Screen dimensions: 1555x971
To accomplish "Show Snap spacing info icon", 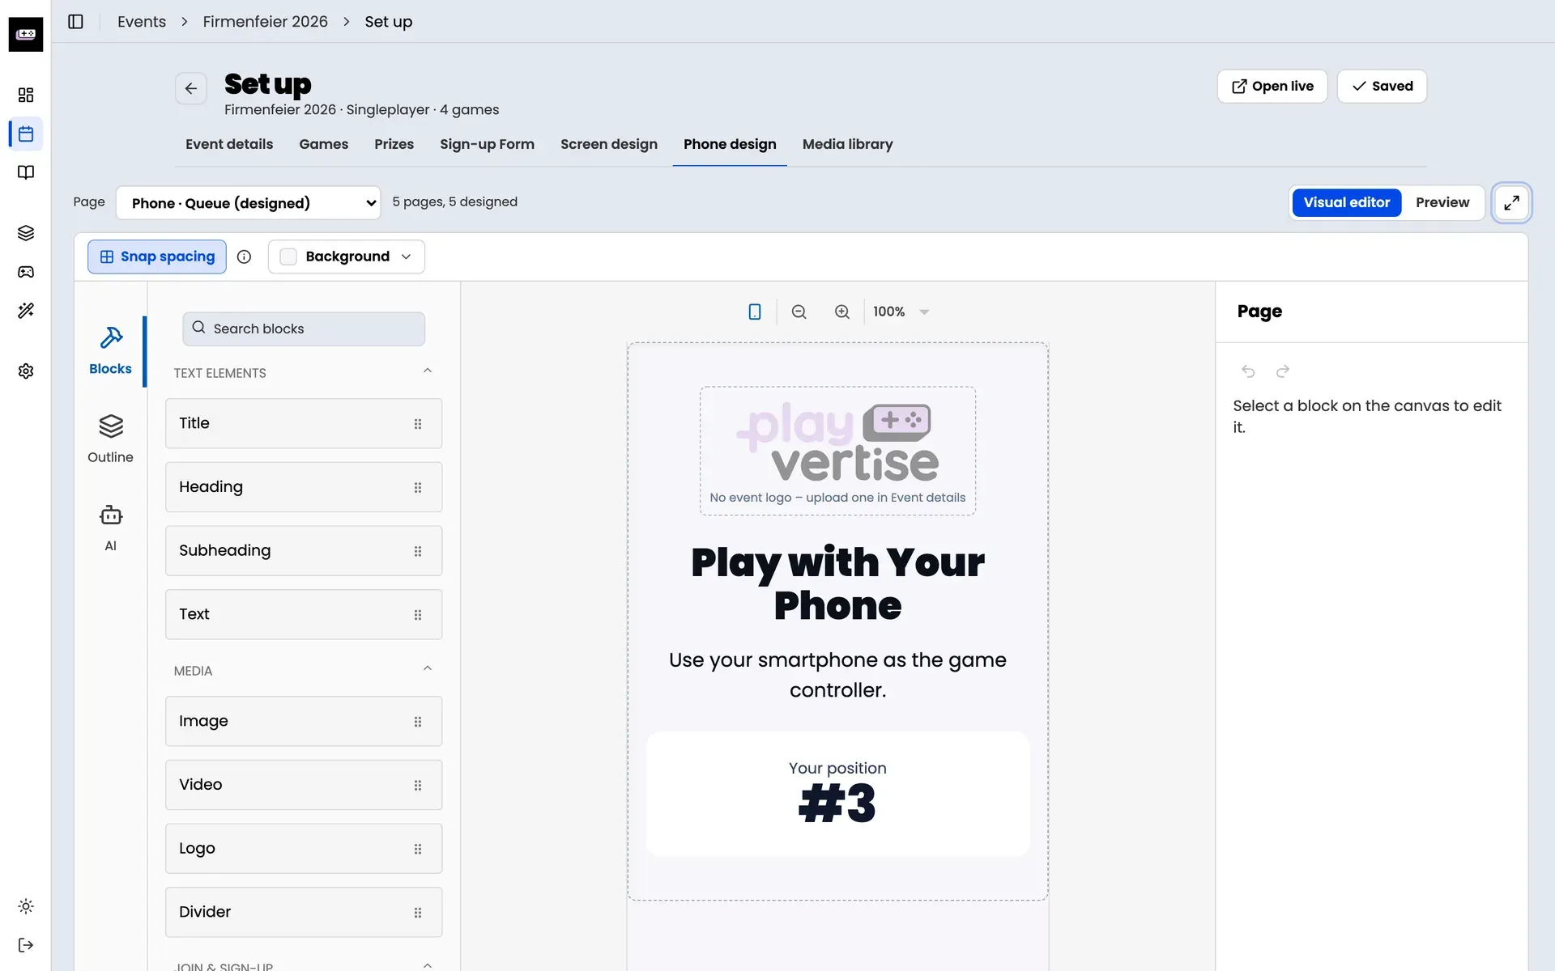I will [244, 257].
